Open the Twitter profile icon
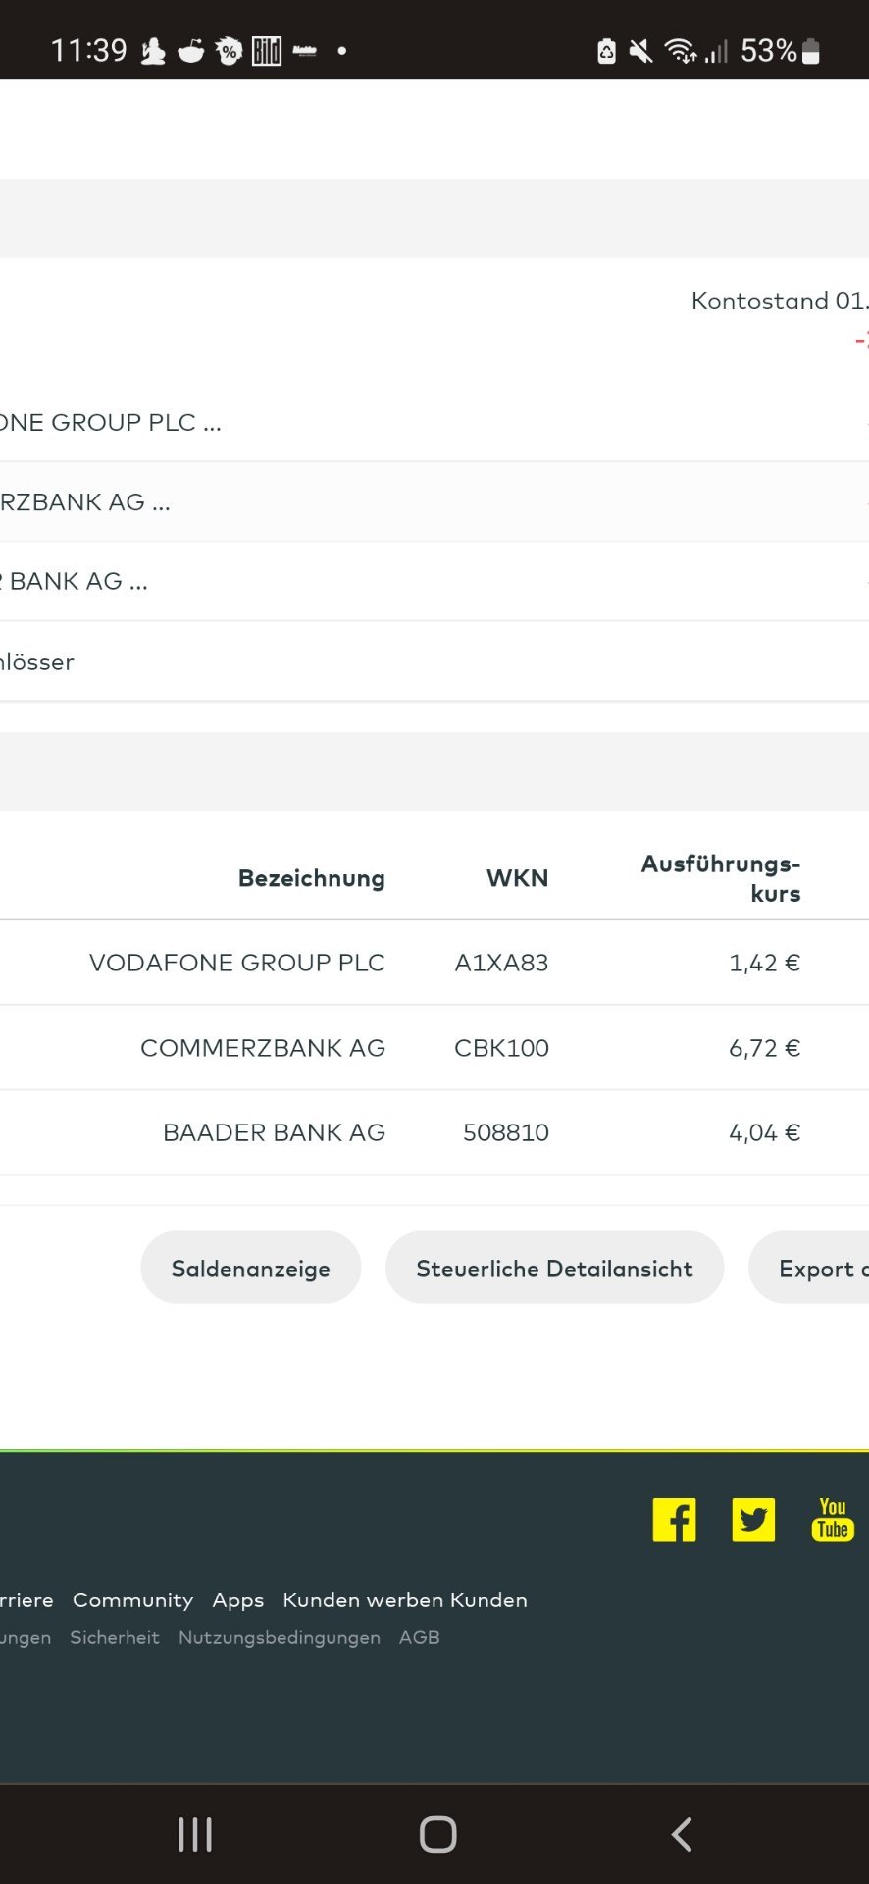This screenshot has width=869, height=1884. coord(753,1519)
